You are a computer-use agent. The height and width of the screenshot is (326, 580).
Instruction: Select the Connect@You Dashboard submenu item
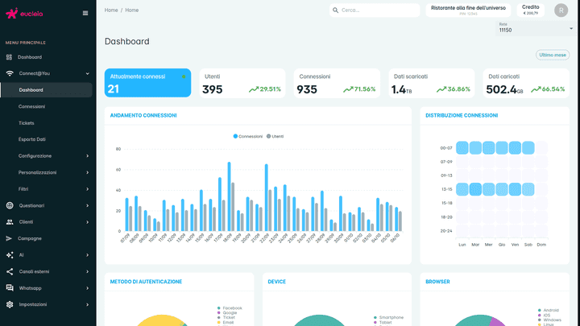tap(46, 90)
